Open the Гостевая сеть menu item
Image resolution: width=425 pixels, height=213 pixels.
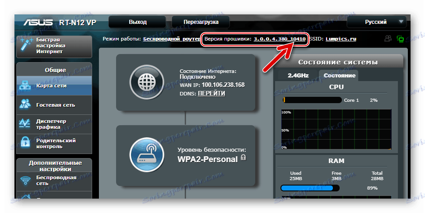point(54,105)
